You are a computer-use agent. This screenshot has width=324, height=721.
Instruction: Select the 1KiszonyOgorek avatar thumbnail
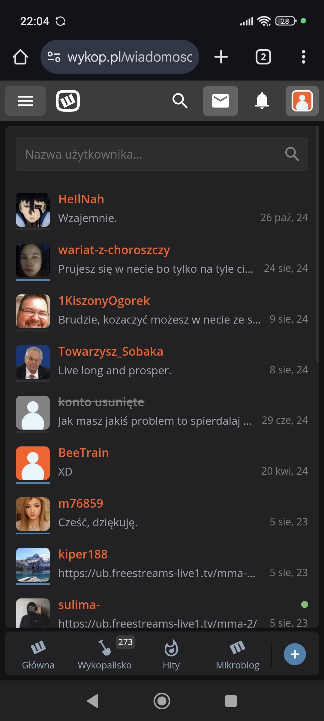pos(33,311)
